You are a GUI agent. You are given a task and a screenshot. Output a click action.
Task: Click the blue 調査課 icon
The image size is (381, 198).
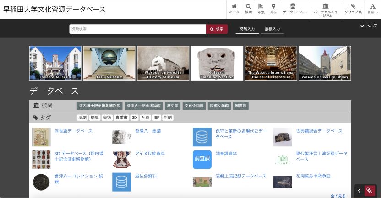tap(202, 160)
